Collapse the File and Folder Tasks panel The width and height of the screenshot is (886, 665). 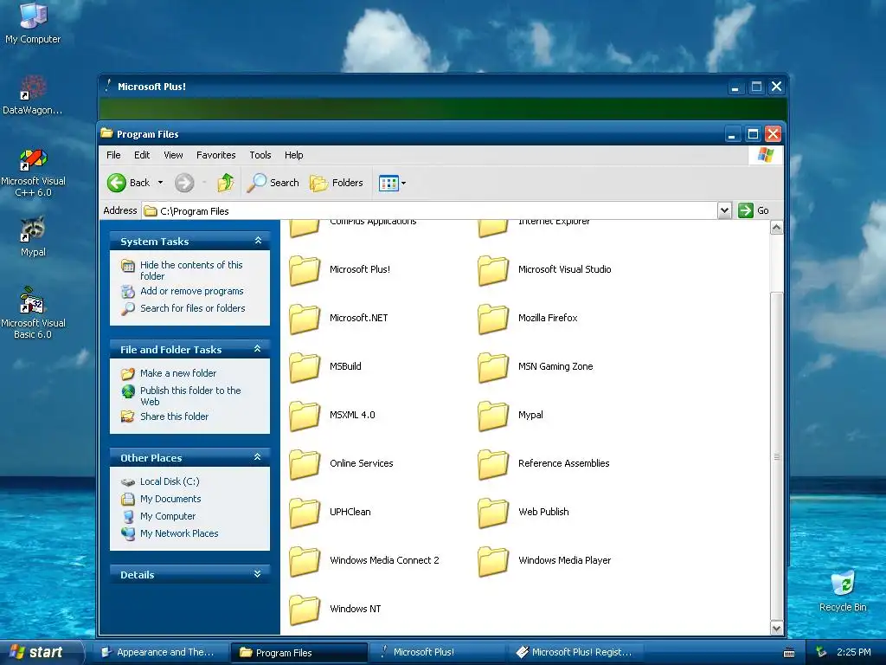[258, 349]
